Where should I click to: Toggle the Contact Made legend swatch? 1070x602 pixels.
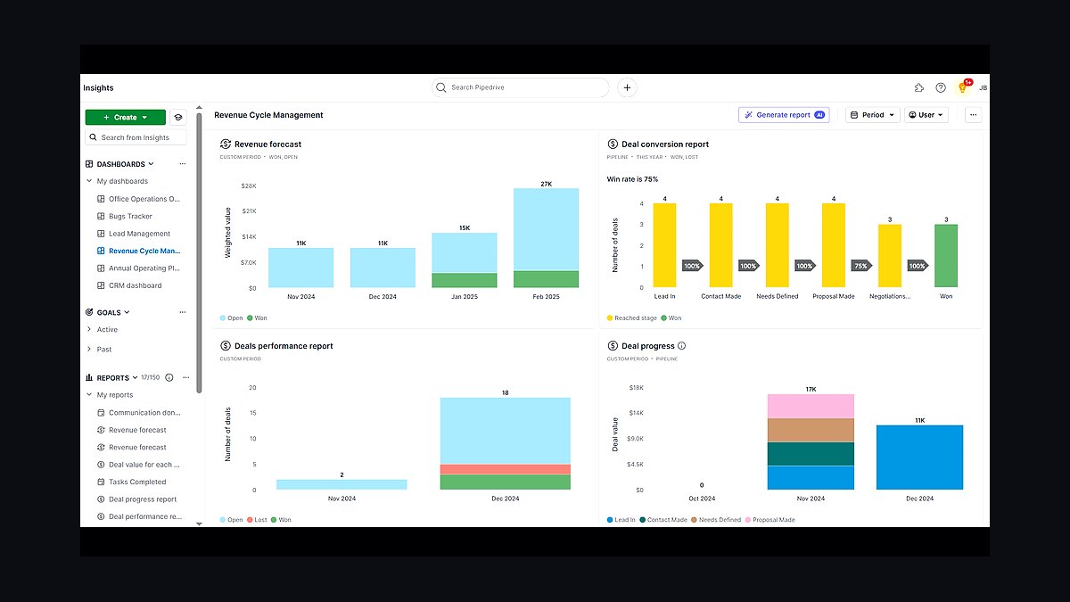tap(643, 520)
